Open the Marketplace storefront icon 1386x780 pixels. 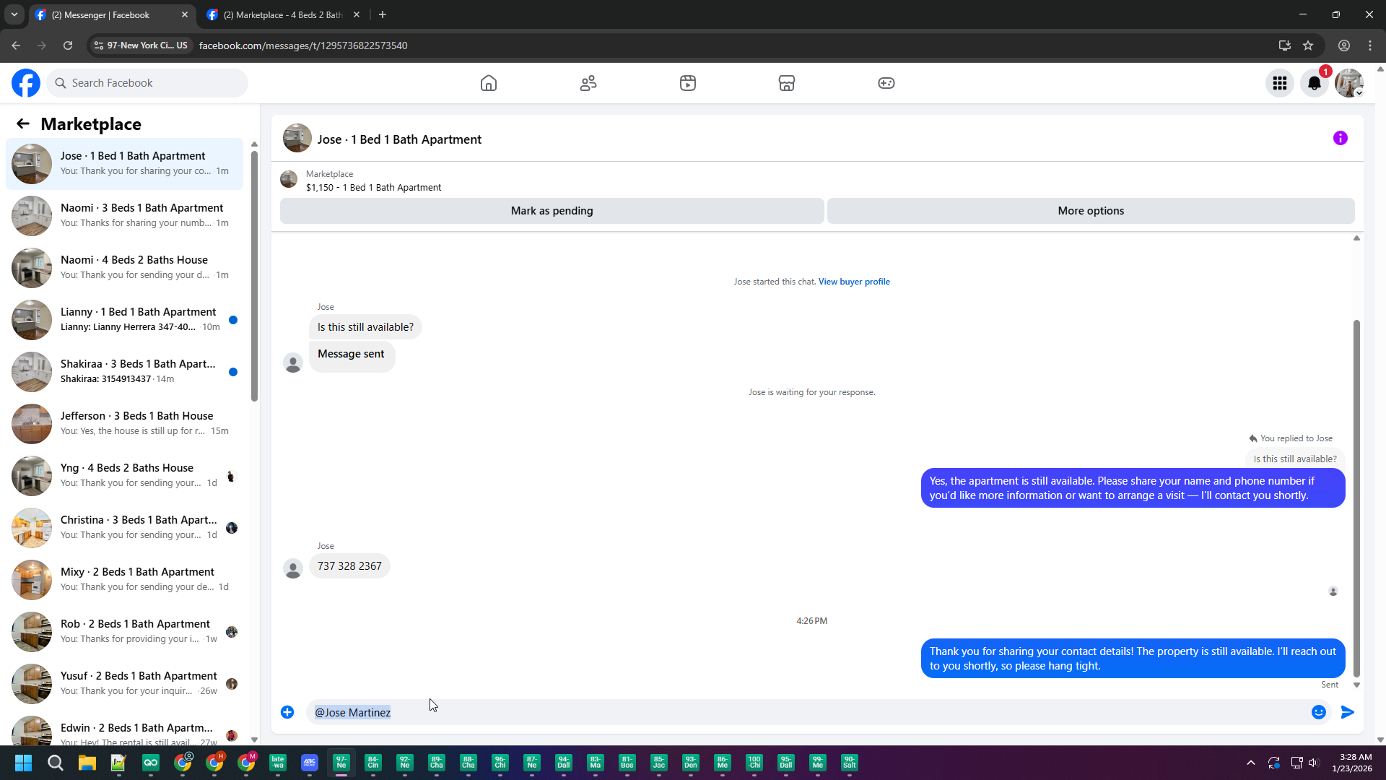(x=787, y=83)
